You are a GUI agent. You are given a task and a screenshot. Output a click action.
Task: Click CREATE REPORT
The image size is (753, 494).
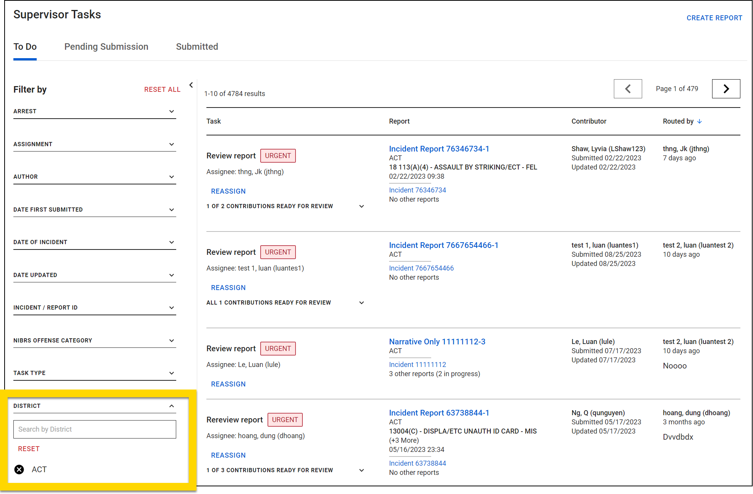tap(714, 18)
